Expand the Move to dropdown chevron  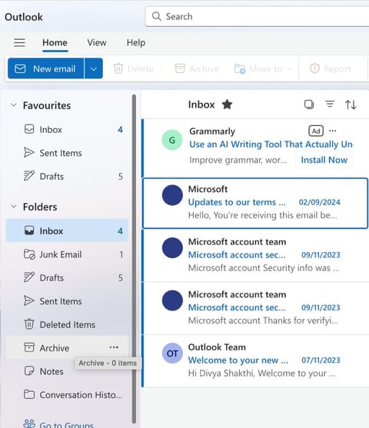coord(290,69)
